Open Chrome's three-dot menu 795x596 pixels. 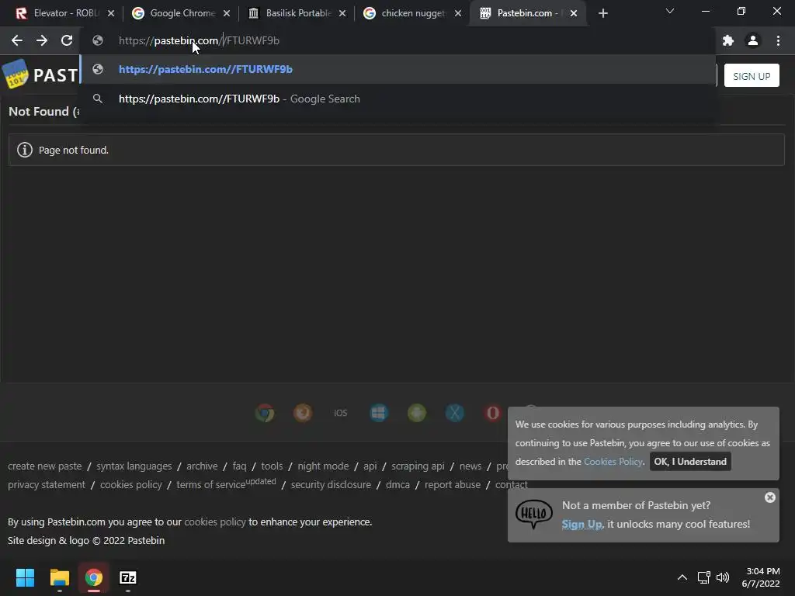(778, 40)
